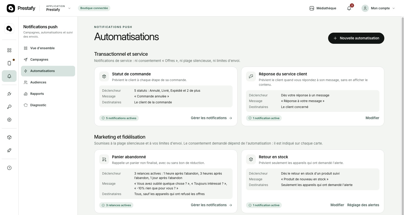Viewport: 404px width, 215px height.
Task: Select the push notifications bell in left rail
Action: click(9, 76)
